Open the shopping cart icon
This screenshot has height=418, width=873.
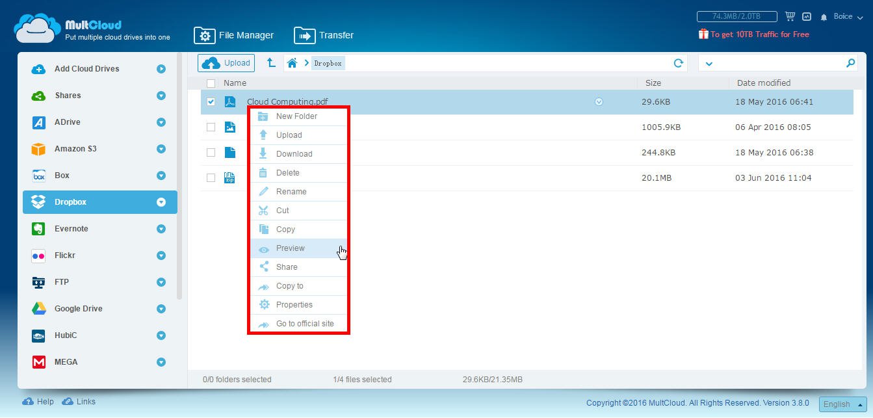point(790,16)
